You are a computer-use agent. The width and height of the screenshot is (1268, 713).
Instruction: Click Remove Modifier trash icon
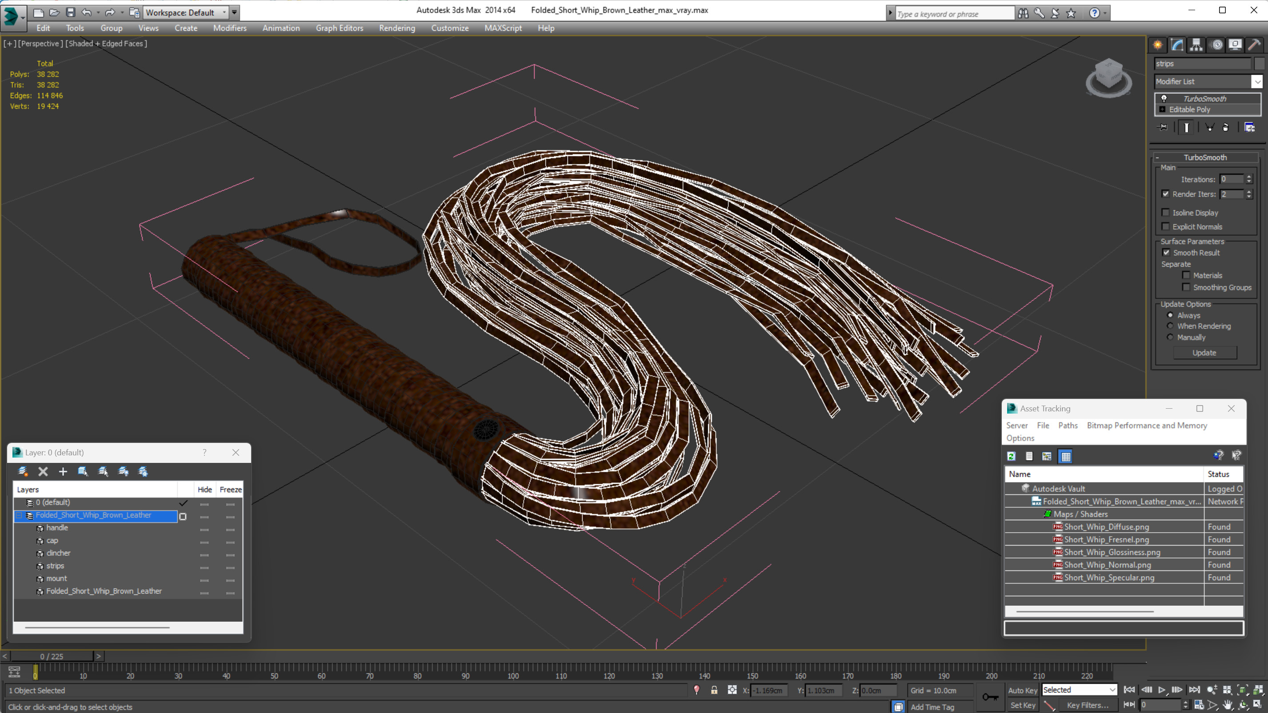click(1226, 127)
